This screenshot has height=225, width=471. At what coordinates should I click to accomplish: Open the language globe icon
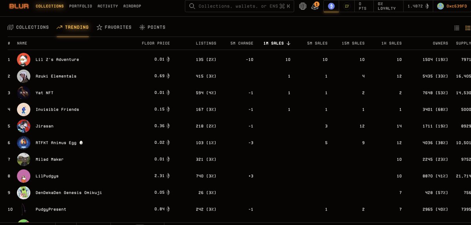coord(303,6)
